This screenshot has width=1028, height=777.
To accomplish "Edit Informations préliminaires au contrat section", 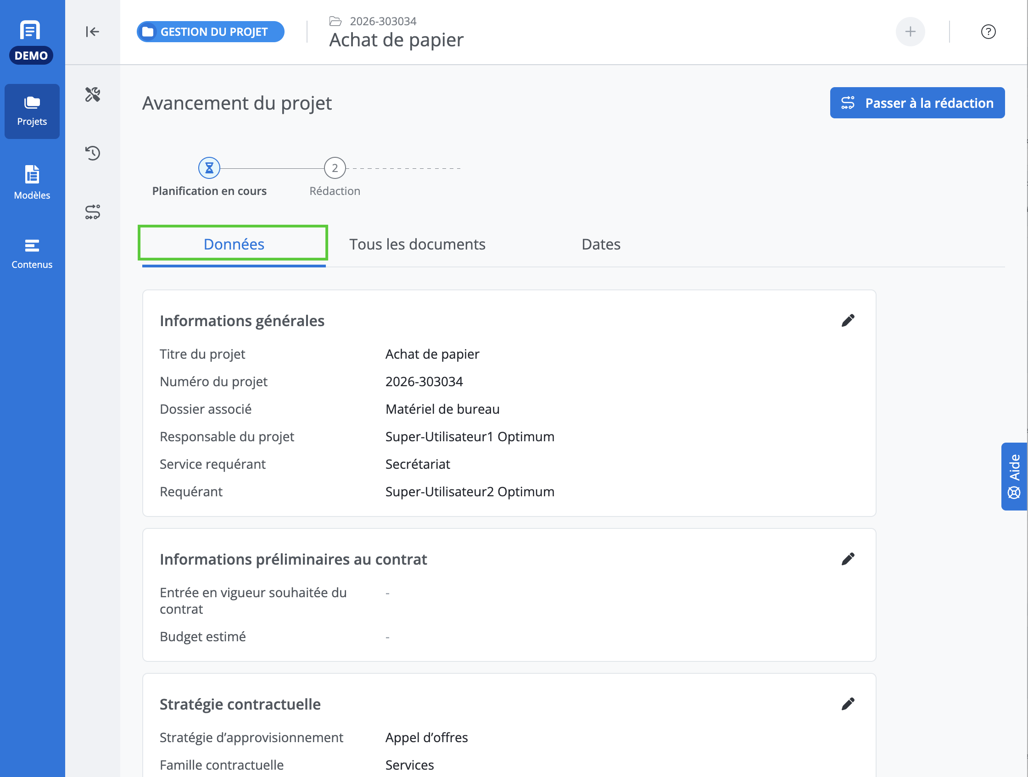I will [848, 559].
